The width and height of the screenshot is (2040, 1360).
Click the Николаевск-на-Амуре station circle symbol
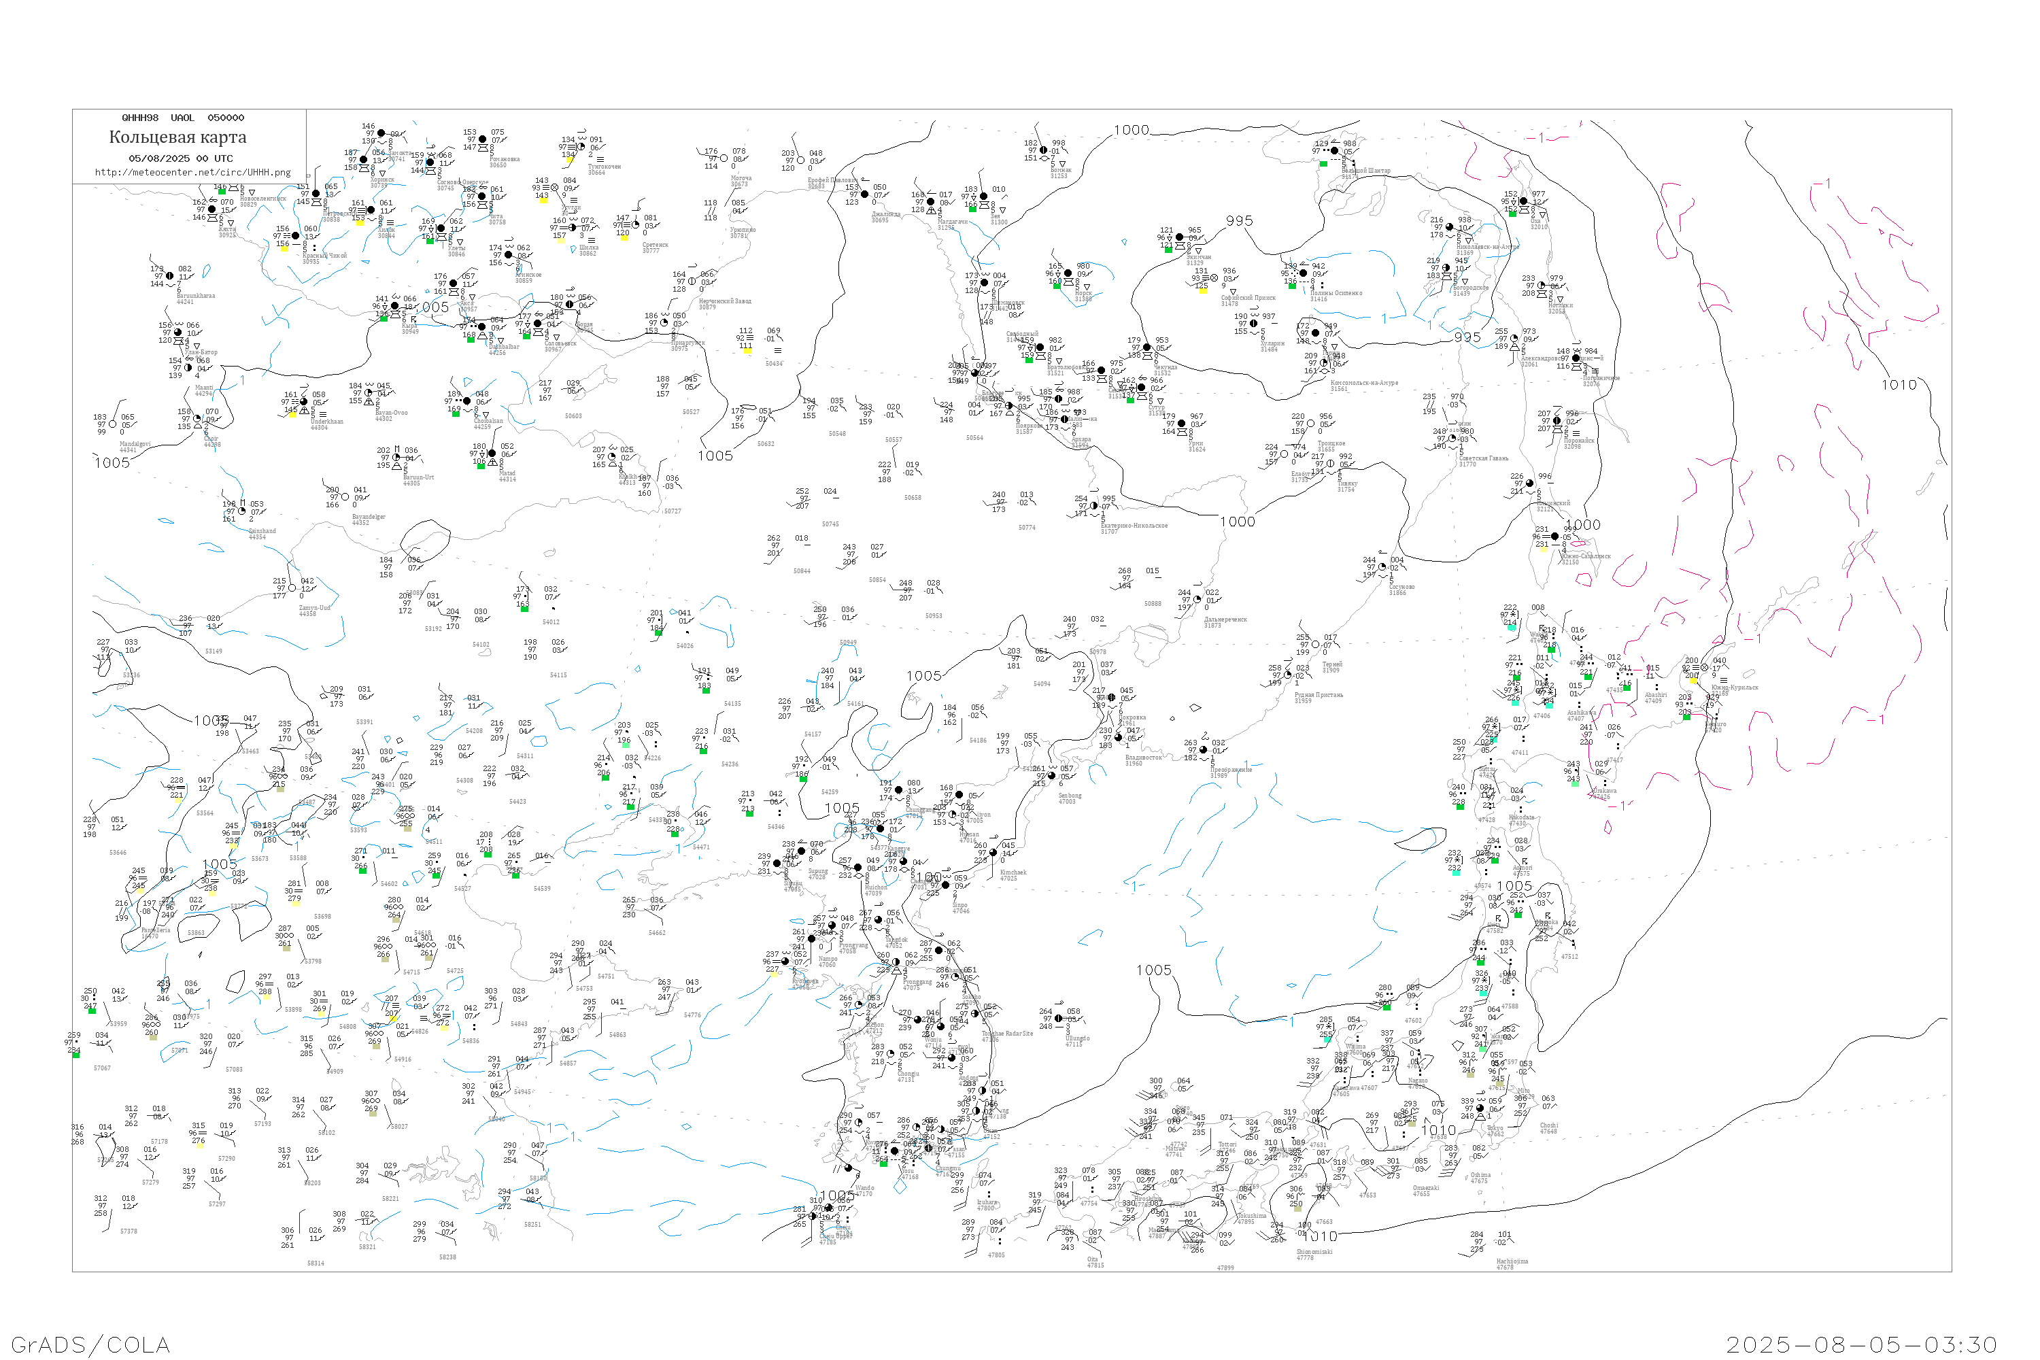[1450, 228]
